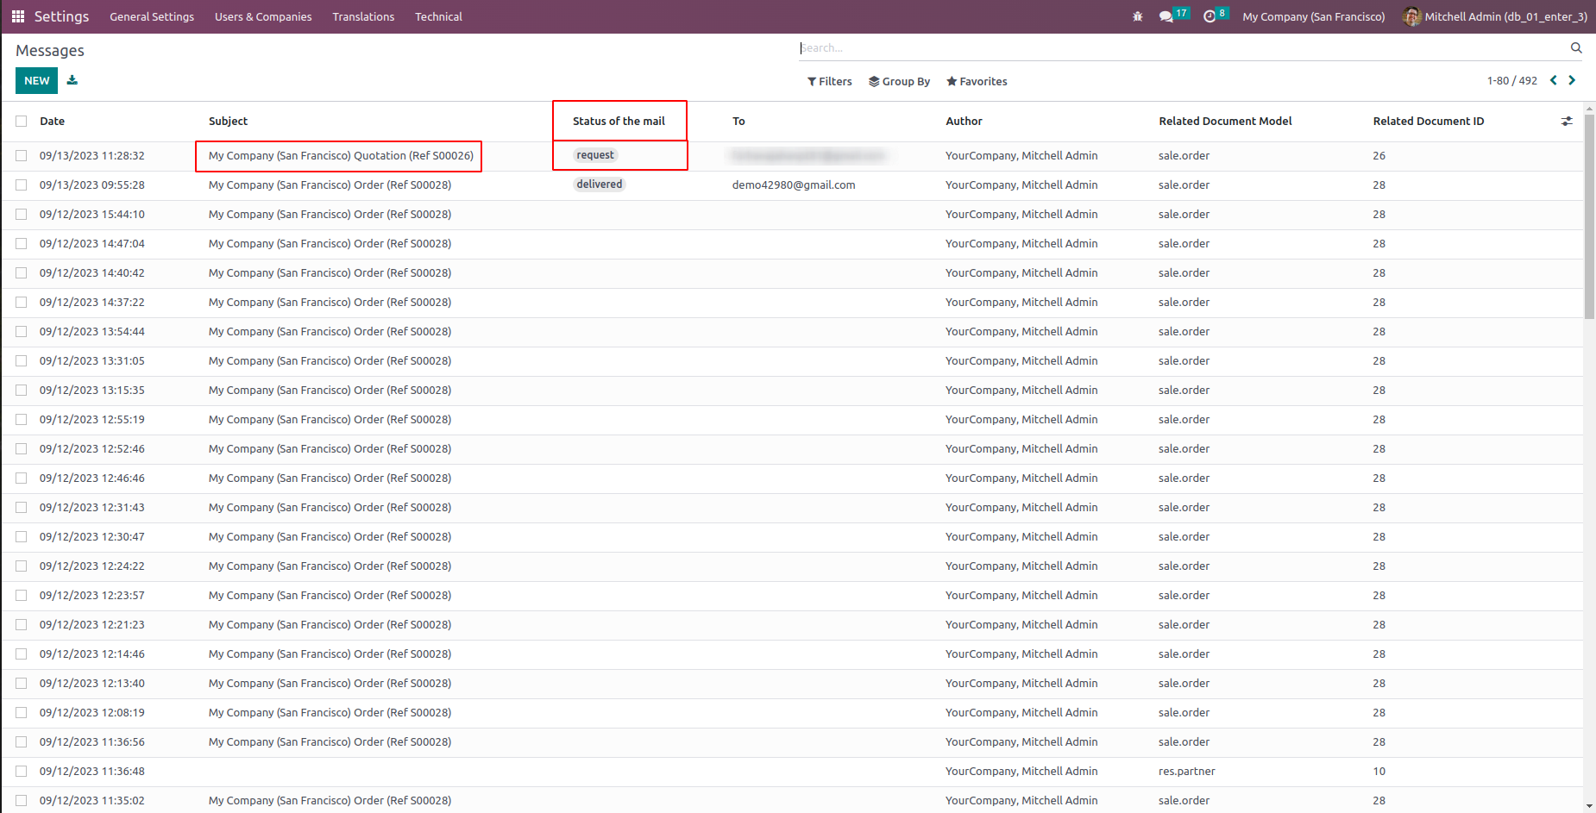
Task: Go to next page arrow
Action: pos(1572,80)
